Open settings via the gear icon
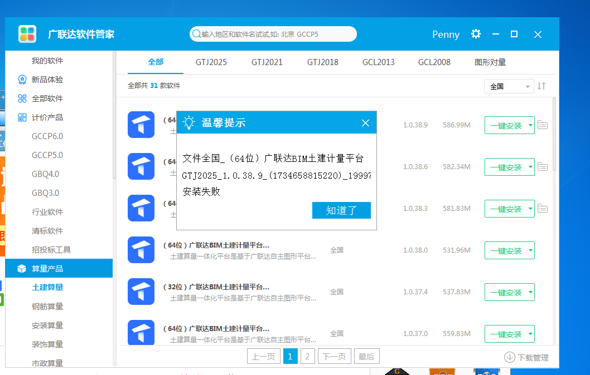Image resolution: width=590 pixels, height=375 pixels. point(476,34)
